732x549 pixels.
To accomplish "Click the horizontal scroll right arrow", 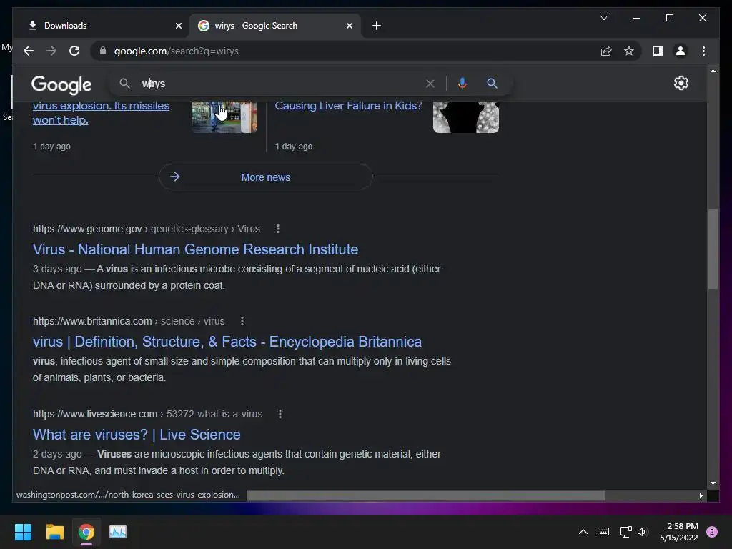I will point(701,496).
